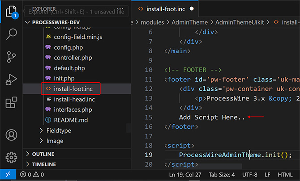Click the remote window status icon
The width and height of the screenshot is (300, 181).
point(8,174)
